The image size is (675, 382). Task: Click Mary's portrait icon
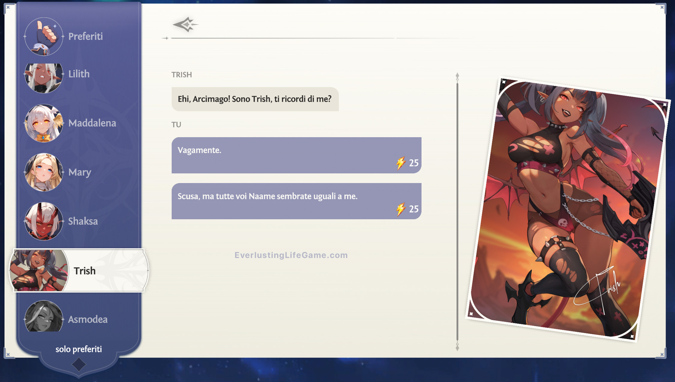(x=44, y=172)
